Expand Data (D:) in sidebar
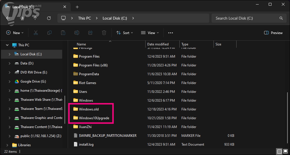 pos(9,63)
